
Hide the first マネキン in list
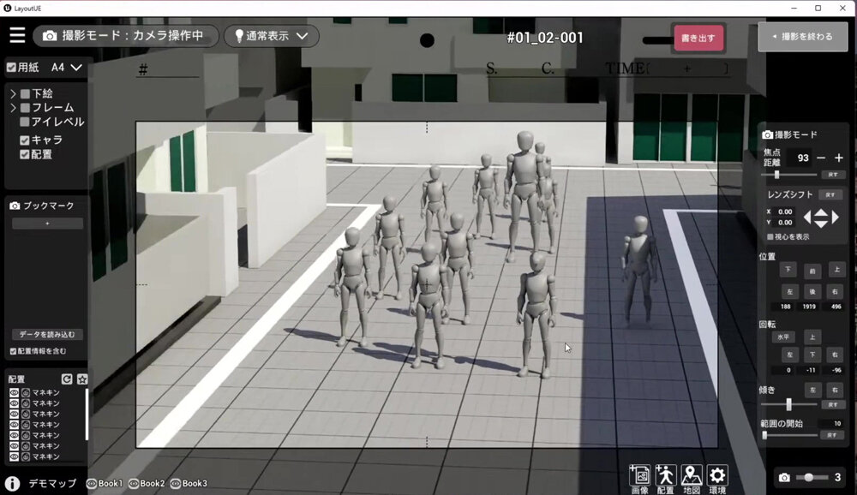pyautogui.click(x=14, y=392)
